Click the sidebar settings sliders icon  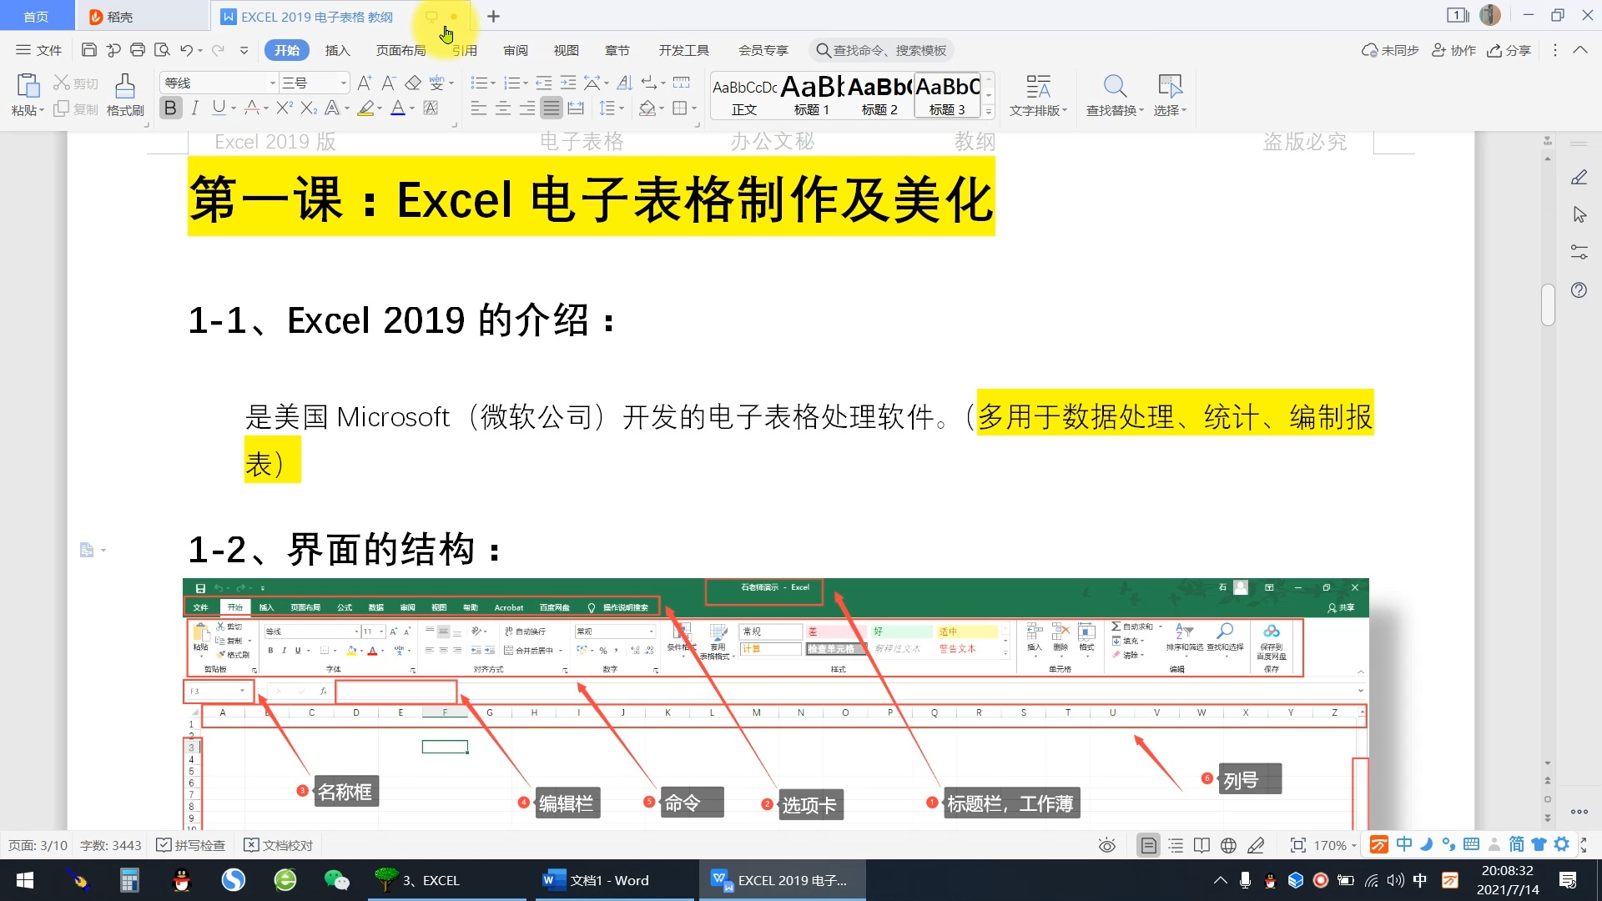click(x=1579, y=252)
